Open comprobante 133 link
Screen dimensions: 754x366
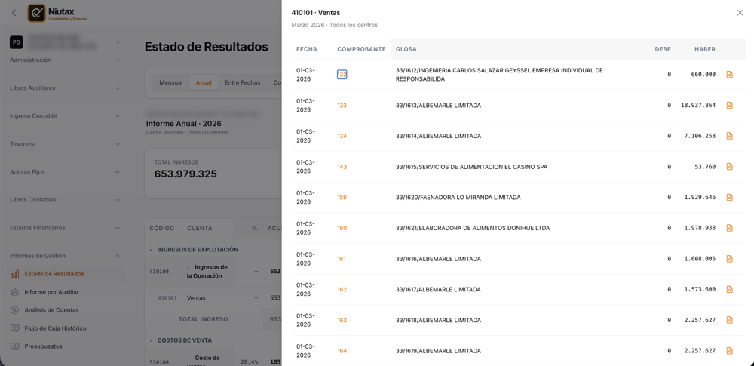(x=342, y=106)
